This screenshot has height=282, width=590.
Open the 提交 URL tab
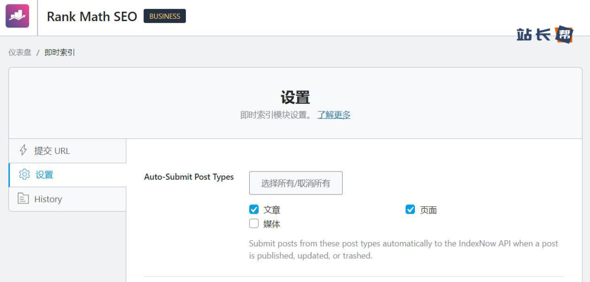pyautogui.click(x=52, y=151)
